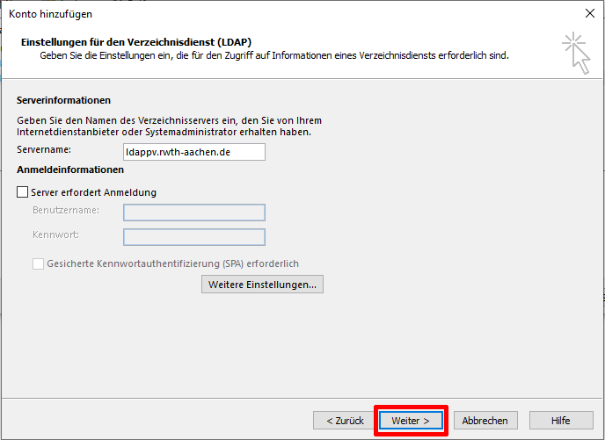Focus the Kennwort input box

point(193,236)
